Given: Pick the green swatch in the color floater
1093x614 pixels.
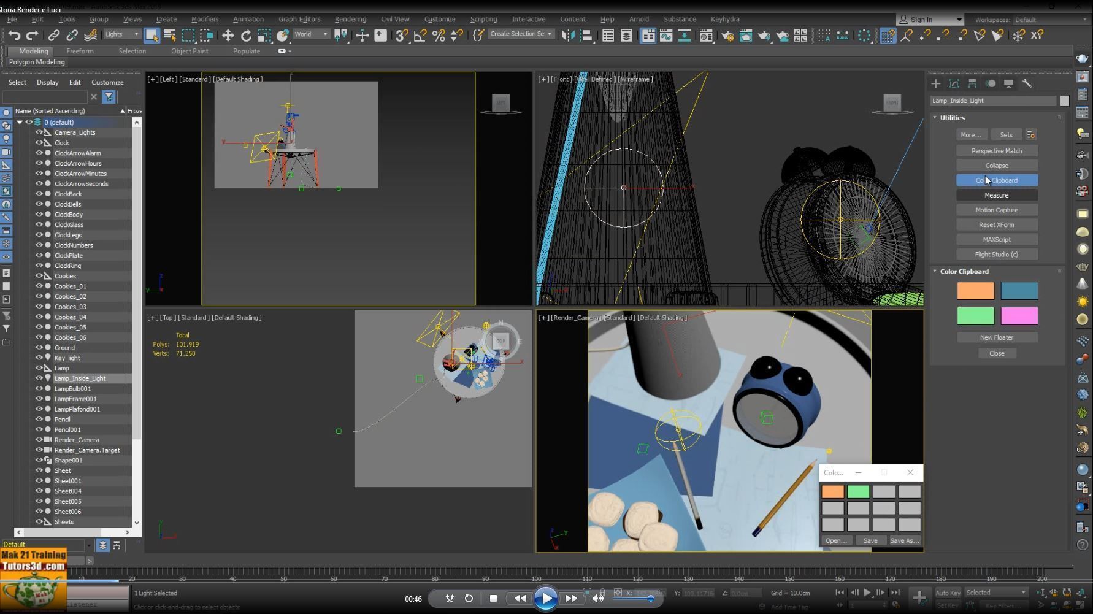Looking at the screenshot, I should click(858, 491).
